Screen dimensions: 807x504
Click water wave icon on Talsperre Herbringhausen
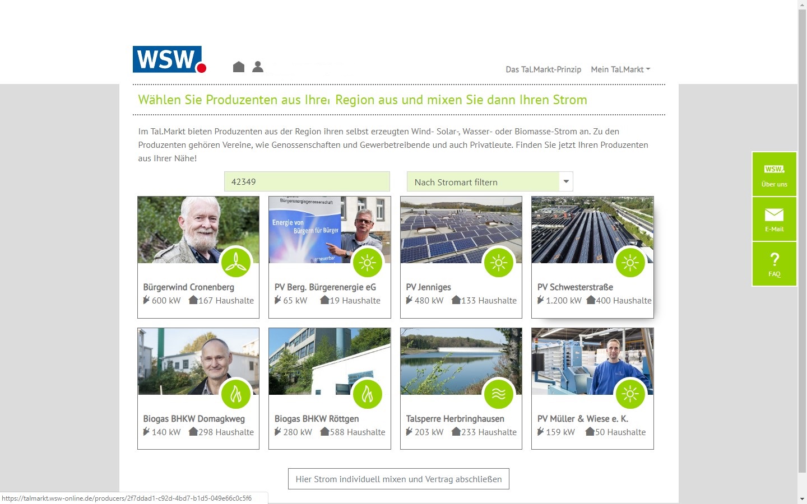(498, 394)
